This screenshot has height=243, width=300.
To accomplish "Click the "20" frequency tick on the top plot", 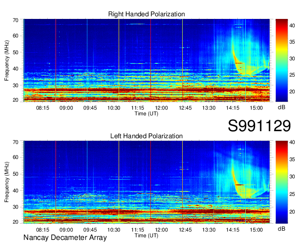I will [16, 100].
